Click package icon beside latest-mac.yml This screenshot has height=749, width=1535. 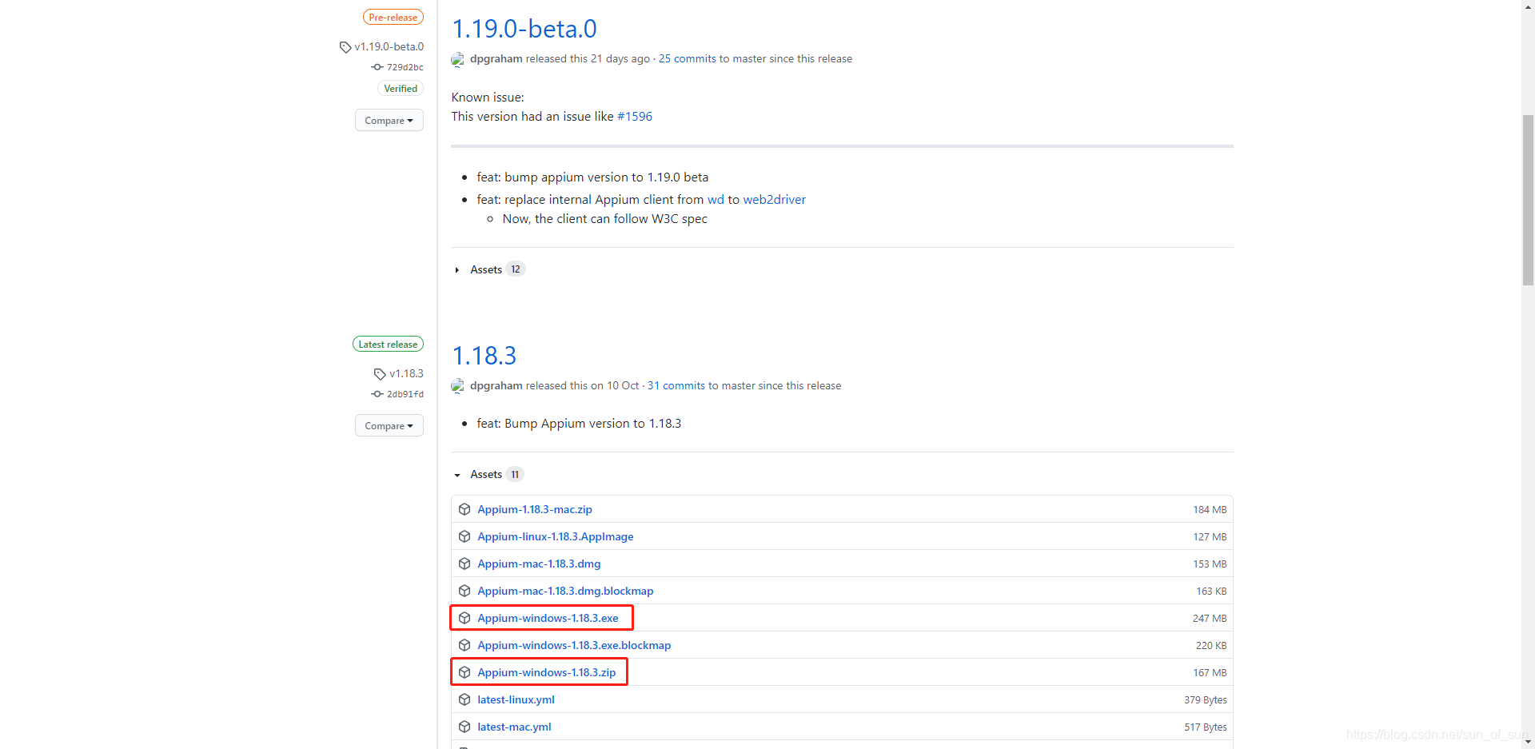pos(464,727)
